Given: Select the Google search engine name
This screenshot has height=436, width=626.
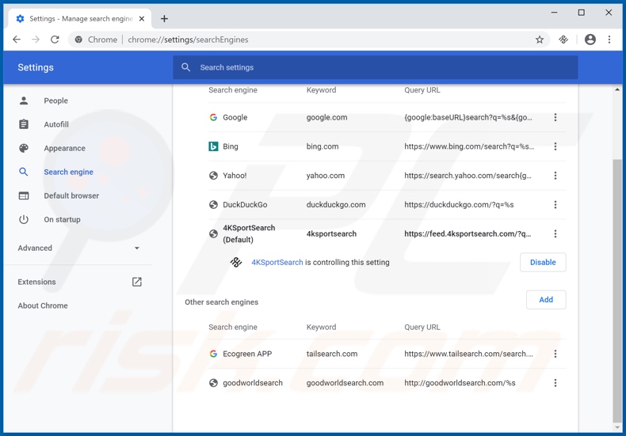Looking at the screenshot, I should [x=235, y=117].
